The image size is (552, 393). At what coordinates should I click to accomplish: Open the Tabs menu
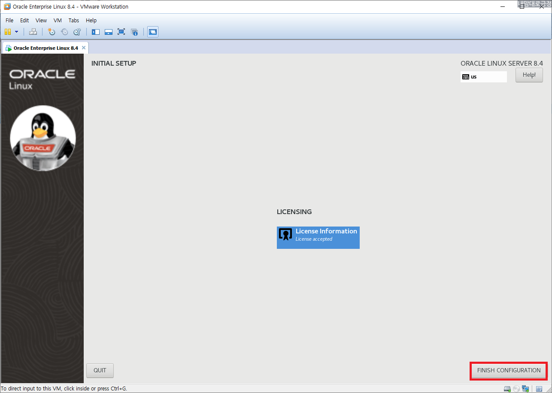point(74,20)
